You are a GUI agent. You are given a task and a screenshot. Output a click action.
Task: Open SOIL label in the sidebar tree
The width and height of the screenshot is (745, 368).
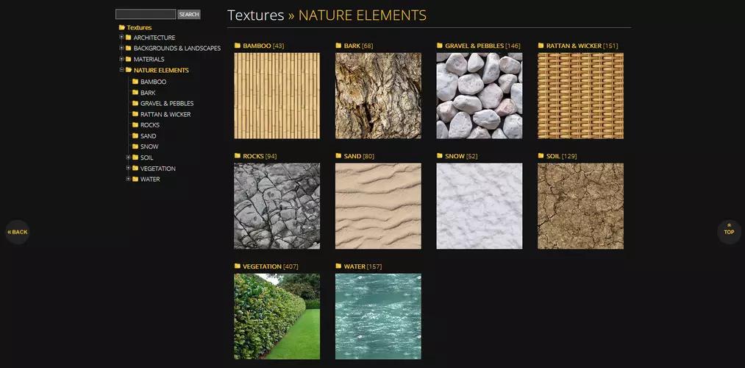147,158
